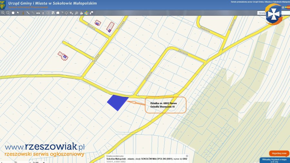Click the municipality coat of arms logo

click(x=3, y=4)
